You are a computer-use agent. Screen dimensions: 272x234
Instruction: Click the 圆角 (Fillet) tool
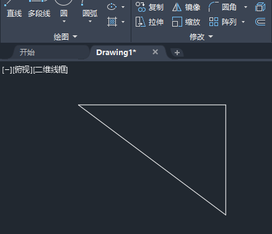click(x=222, y=7)
